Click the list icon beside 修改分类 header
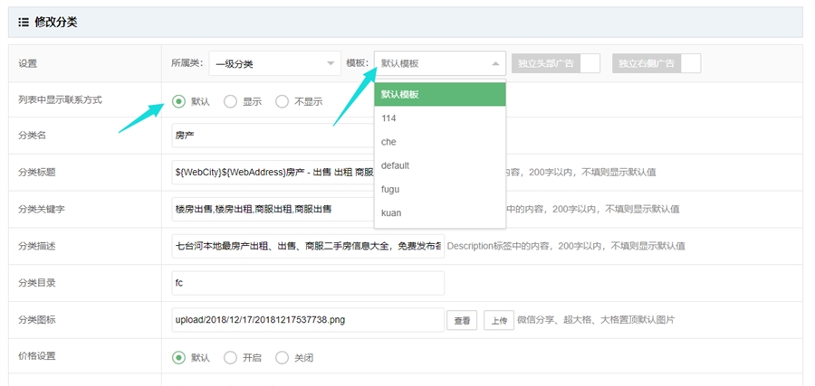Viewport: 815px width, 386px height. [24, 22]
